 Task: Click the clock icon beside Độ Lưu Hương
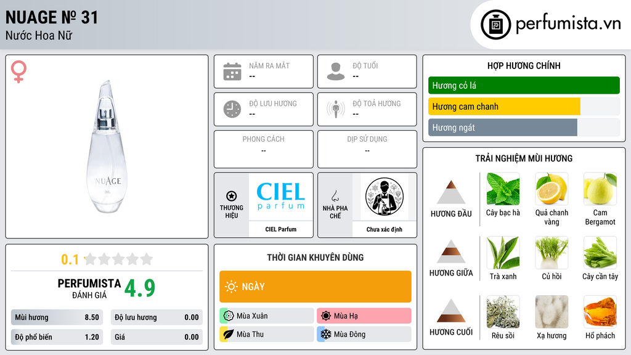[232, 109]
